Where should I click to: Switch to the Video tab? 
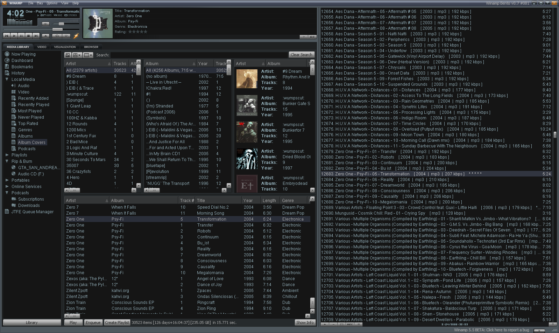[42, 47]
